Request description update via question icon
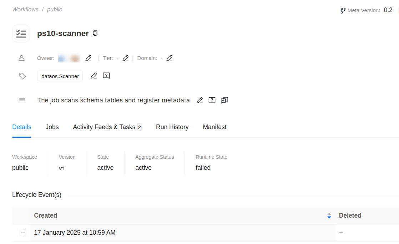This screenshot has height=244, width=399. pyautogui.click(x=212, y=100)
